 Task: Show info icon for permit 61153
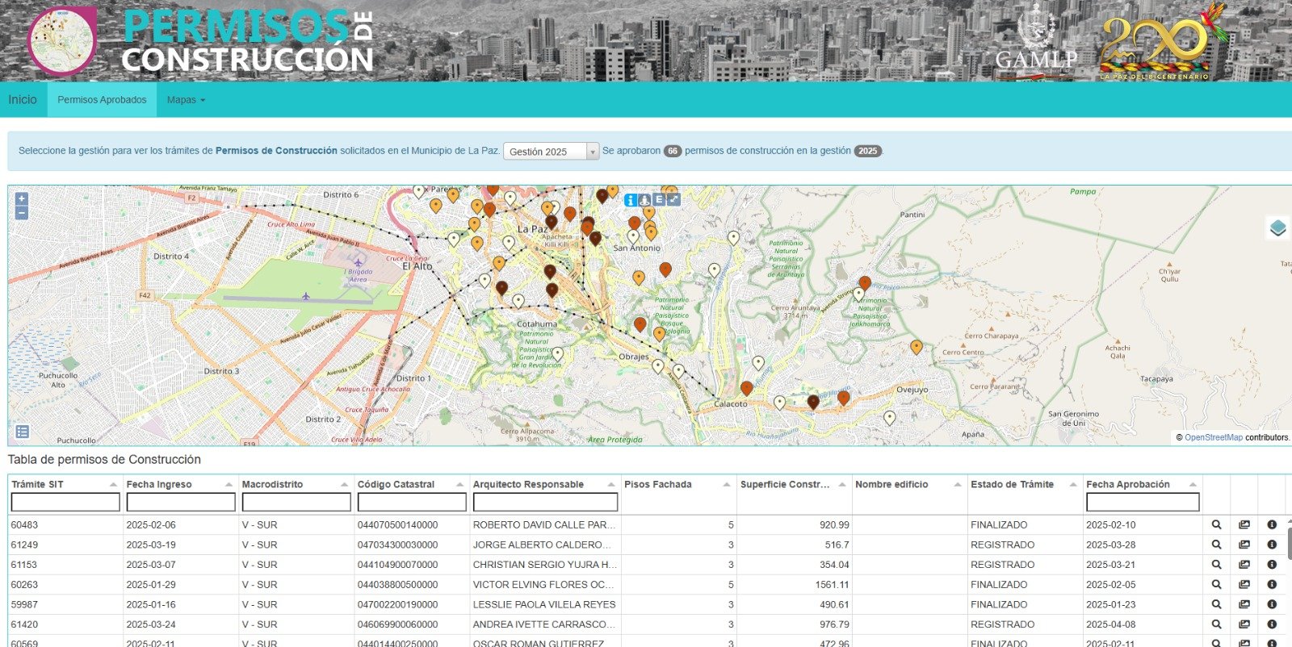coord(1272,565)
